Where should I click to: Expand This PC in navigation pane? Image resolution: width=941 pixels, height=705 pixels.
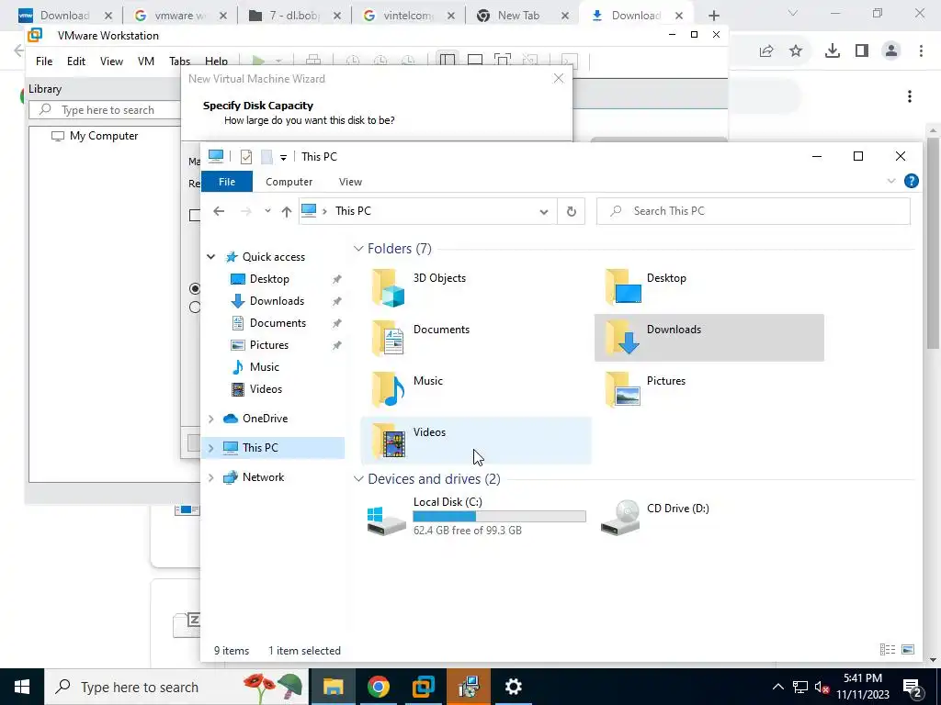click(211, 448)
